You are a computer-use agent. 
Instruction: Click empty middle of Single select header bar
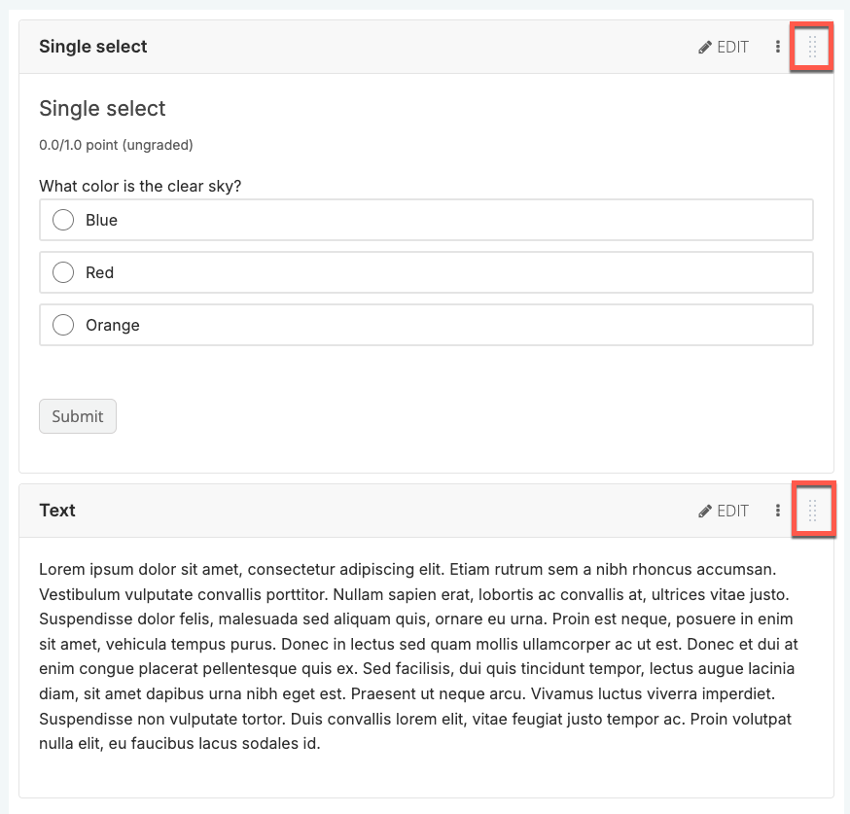click(x=418, y=47)
